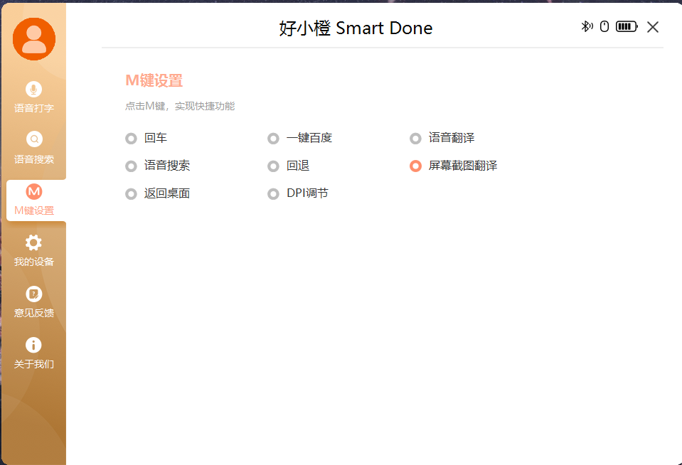
Task: Open the 语音搜索 magnifier icon
Action: pyautogui.click(x=34, y=139)
